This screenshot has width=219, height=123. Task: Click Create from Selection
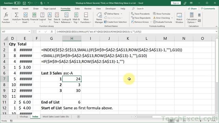coord(116,22)
